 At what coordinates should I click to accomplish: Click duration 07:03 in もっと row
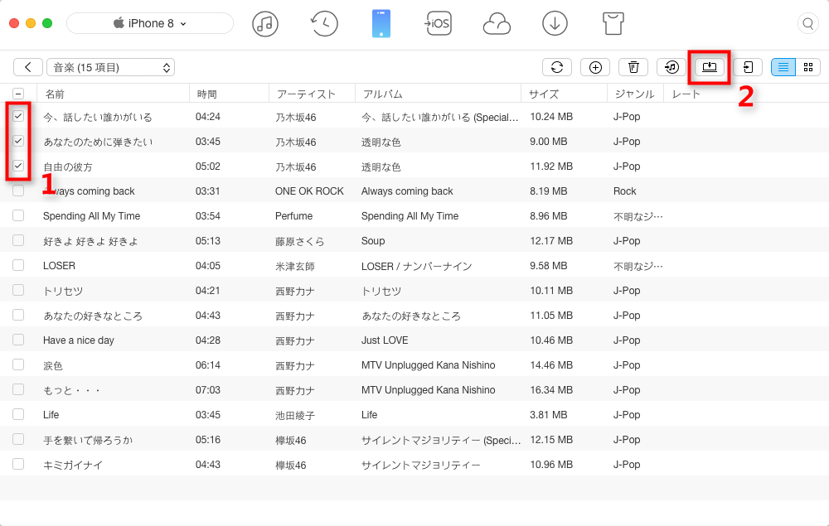(x=208, y=390)
